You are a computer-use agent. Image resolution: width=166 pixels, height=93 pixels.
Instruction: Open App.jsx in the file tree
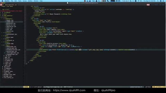(7, 57)
